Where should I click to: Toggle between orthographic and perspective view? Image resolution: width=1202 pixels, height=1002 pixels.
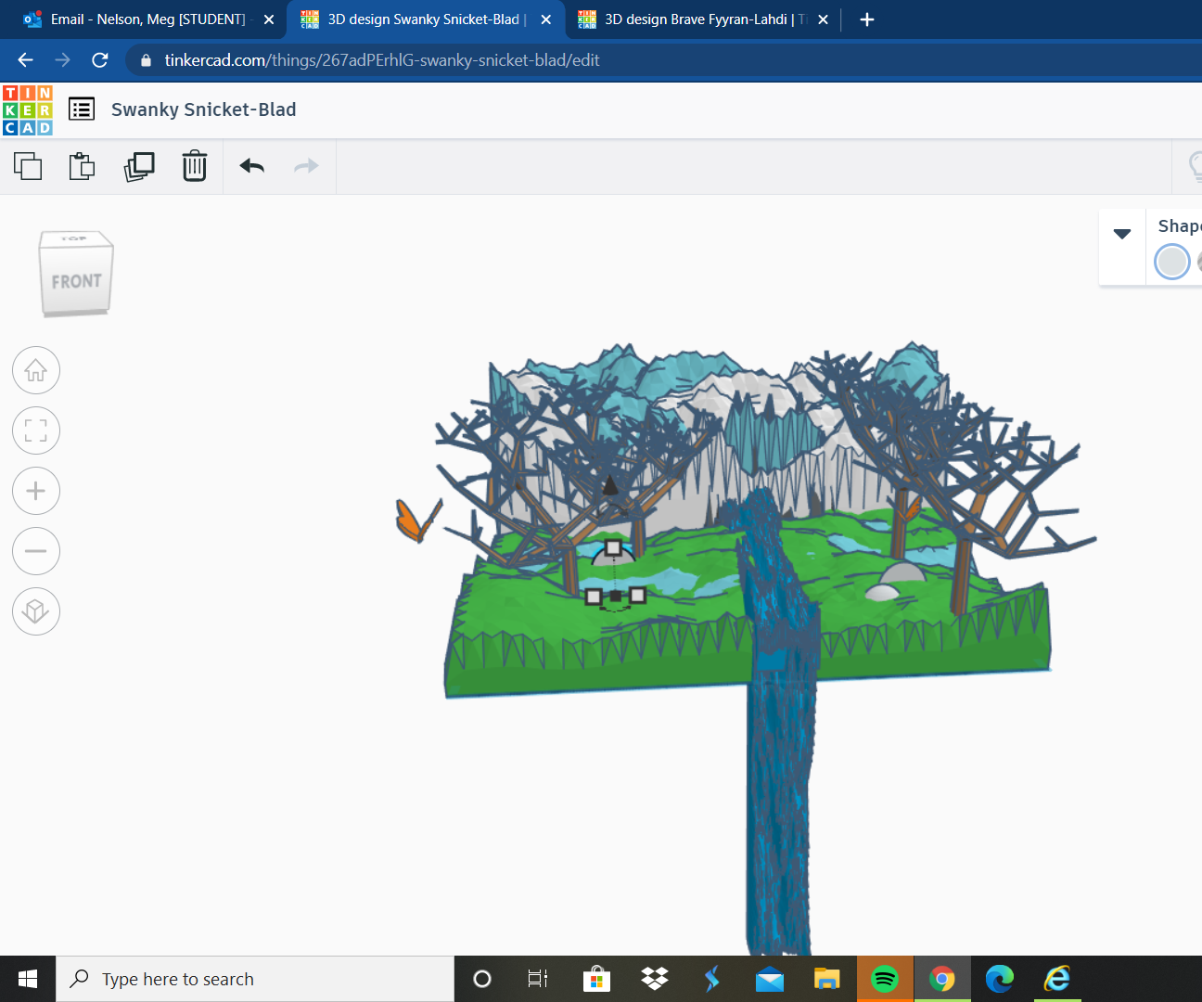35,611
